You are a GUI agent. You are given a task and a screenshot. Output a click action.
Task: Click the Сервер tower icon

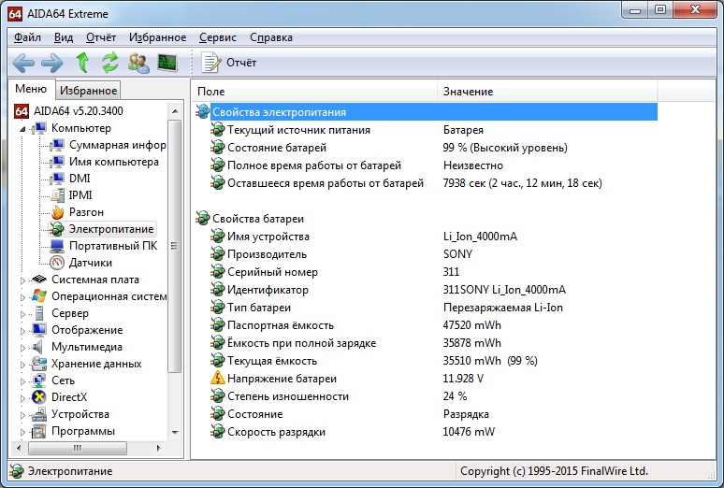click(39, 313)
